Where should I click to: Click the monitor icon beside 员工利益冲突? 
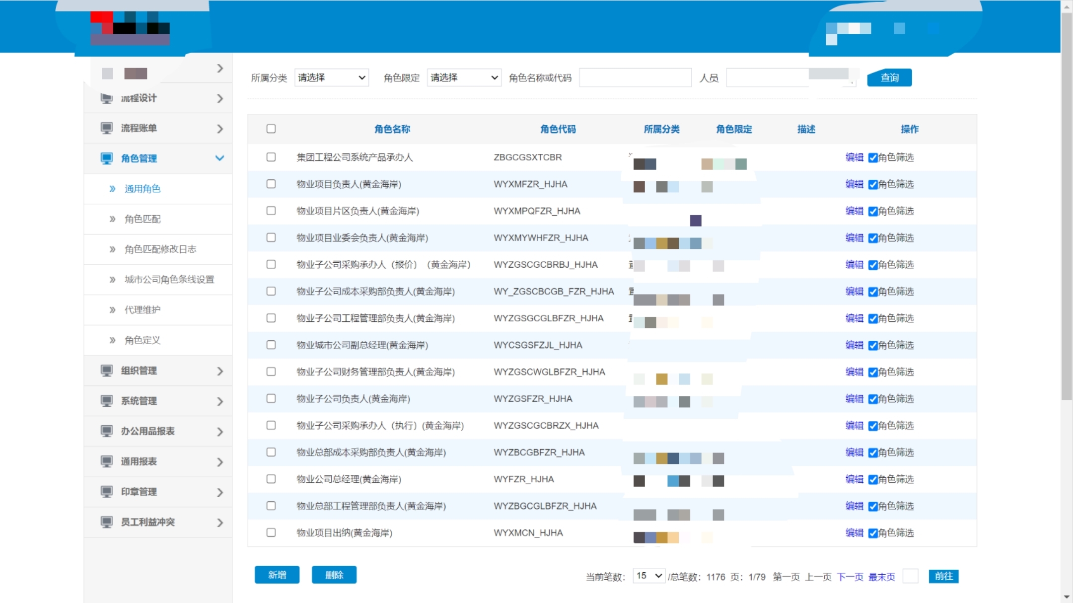click(106, 522)
